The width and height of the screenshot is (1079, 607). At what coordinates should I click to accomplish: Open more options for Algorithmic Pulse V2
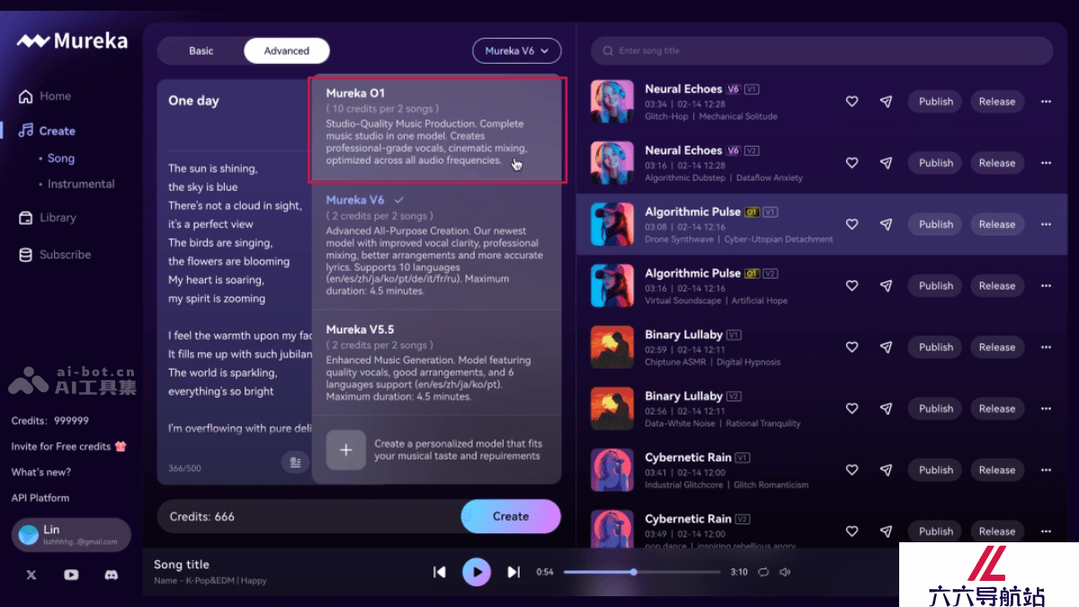coord(1046,286)
